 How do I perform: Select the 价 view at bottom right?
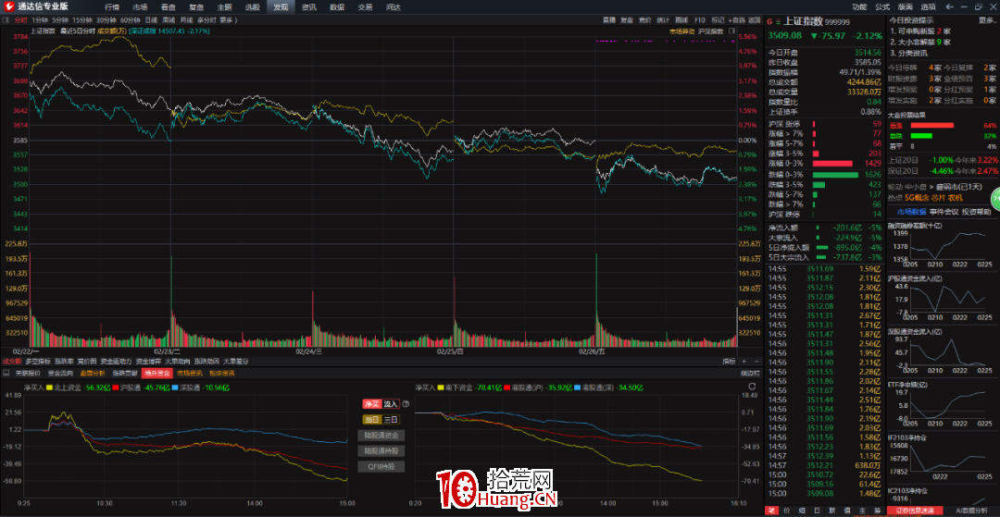coord(786,511)
